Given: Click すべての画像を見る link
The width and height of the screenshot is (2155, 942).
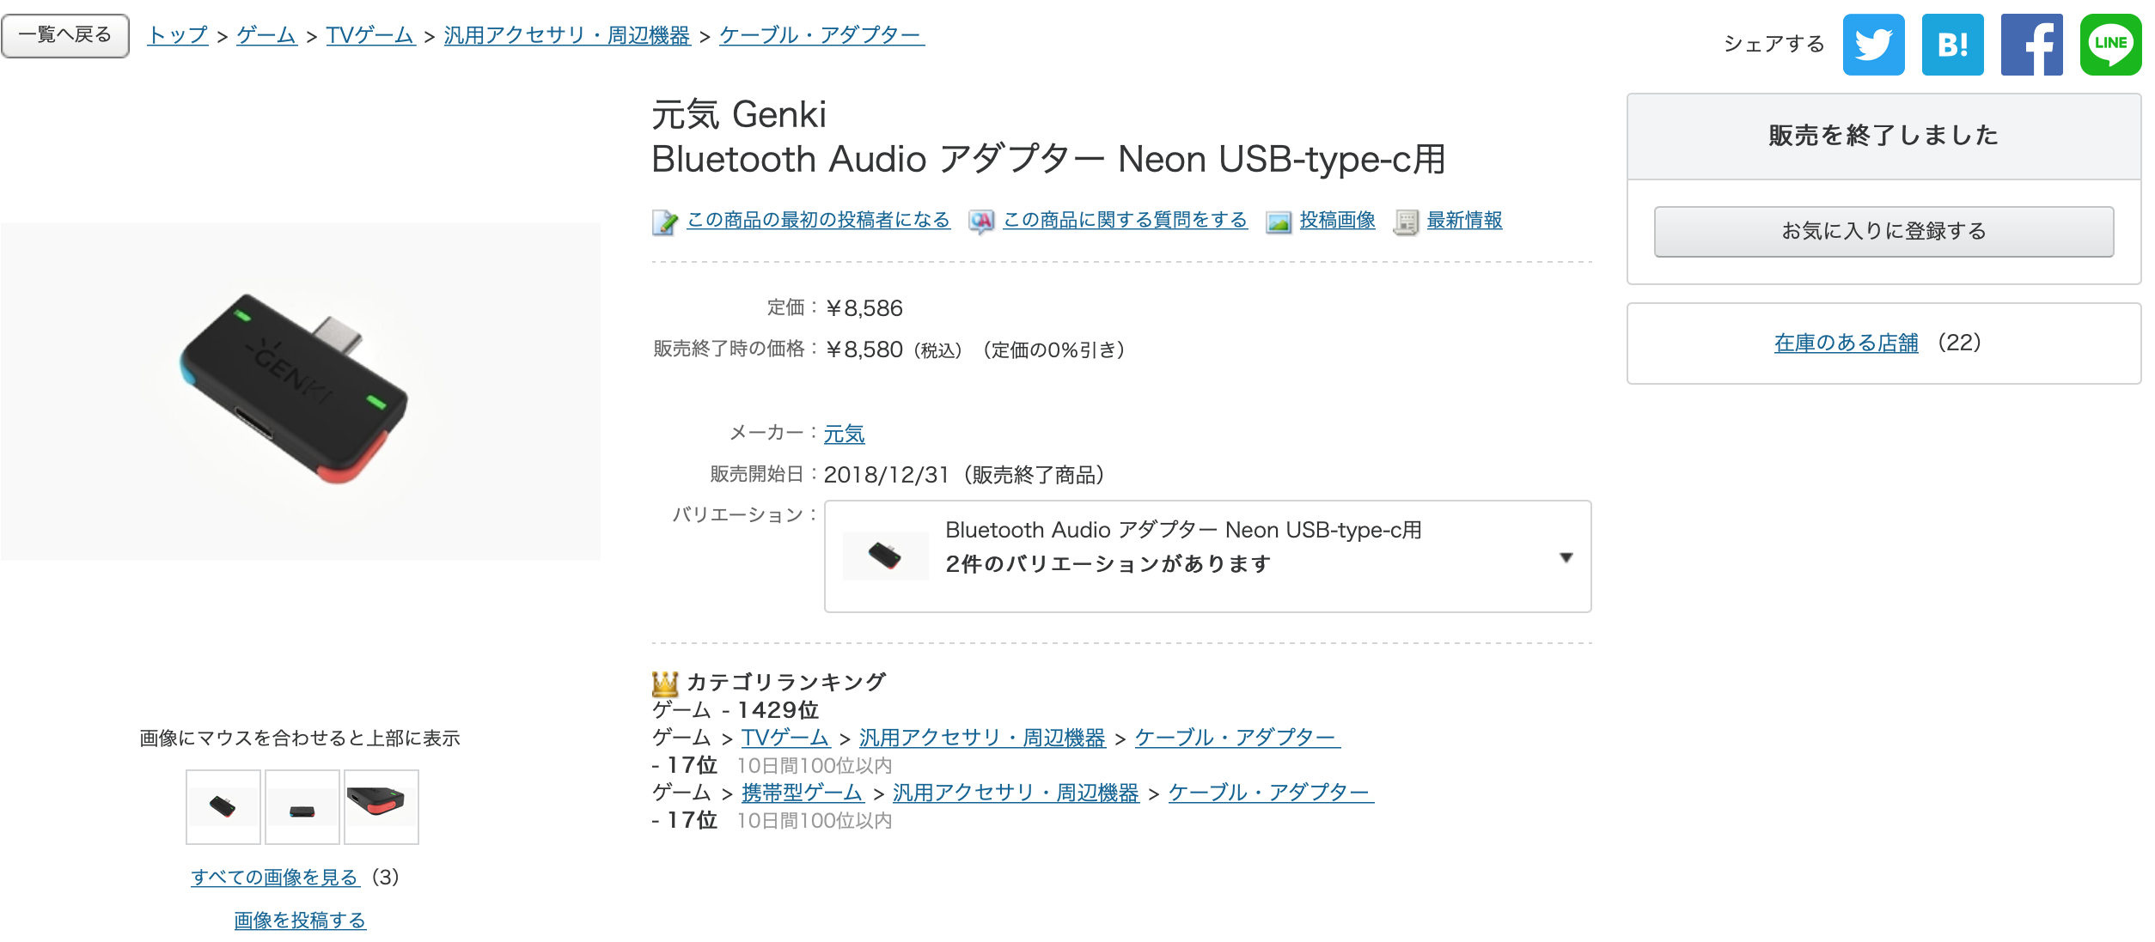Looking at the screenshot, I should pos(274,877).
